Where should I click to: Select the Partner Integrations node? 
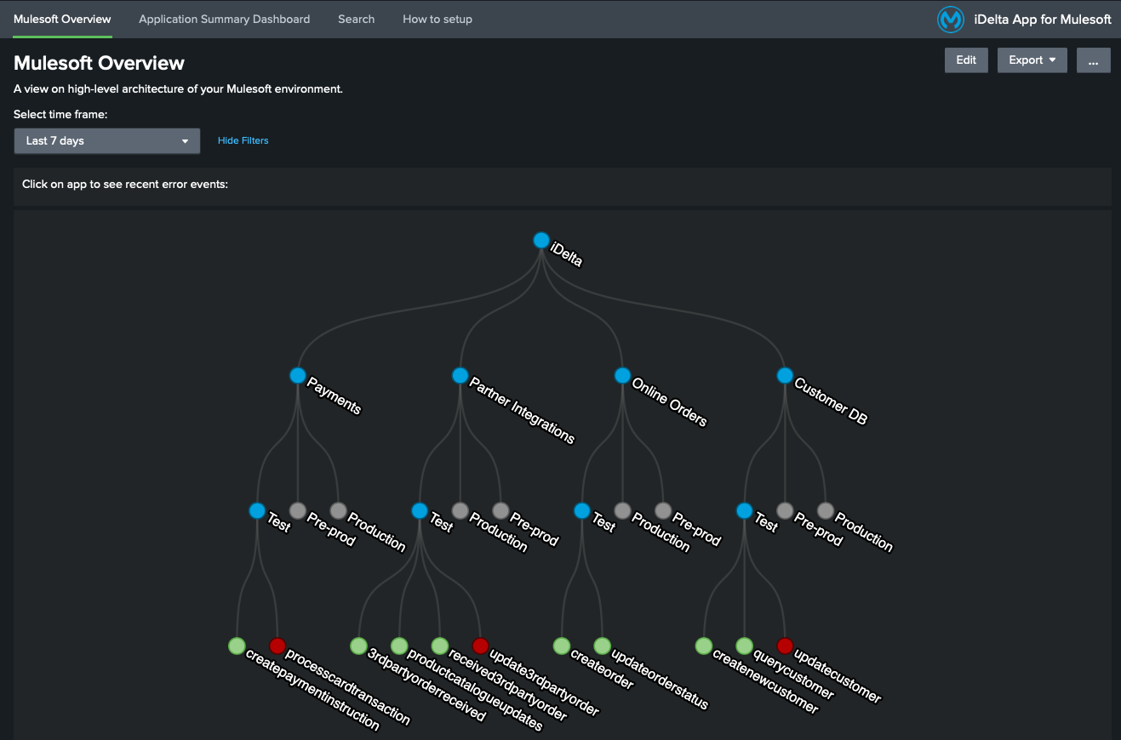pyautogui.click(x=460, y=375)
